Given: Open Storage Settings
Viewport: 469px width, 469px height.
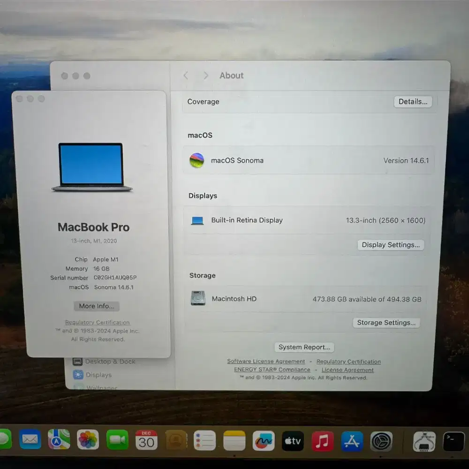Looking at the screenshot, I should click(386, 322).
